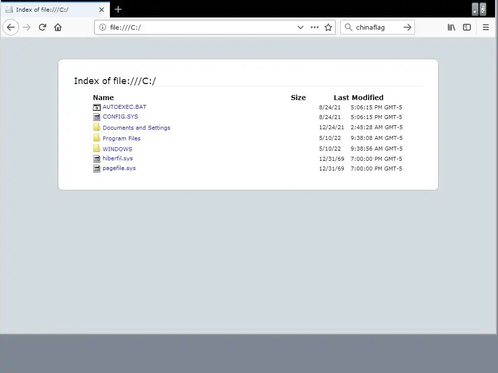This screenshot has width=498, height=373.
Task: Open the Firefox home page
Action: pos(58,27)
